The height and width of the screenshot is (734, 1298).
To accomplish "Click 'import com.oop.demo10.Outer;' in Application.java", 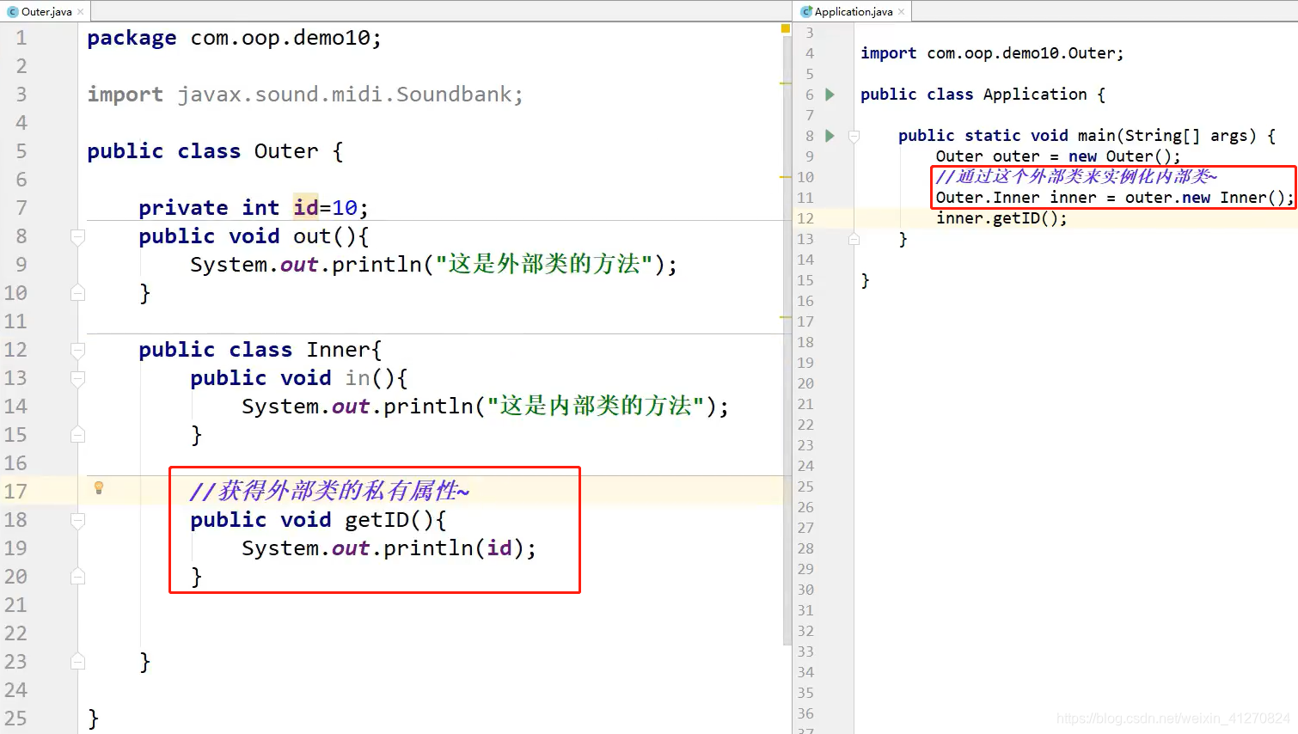I will tap(992, 53).
